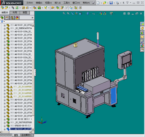
Task: Expand the panel tabs double-chevron arrow
Action: (32, 18)
